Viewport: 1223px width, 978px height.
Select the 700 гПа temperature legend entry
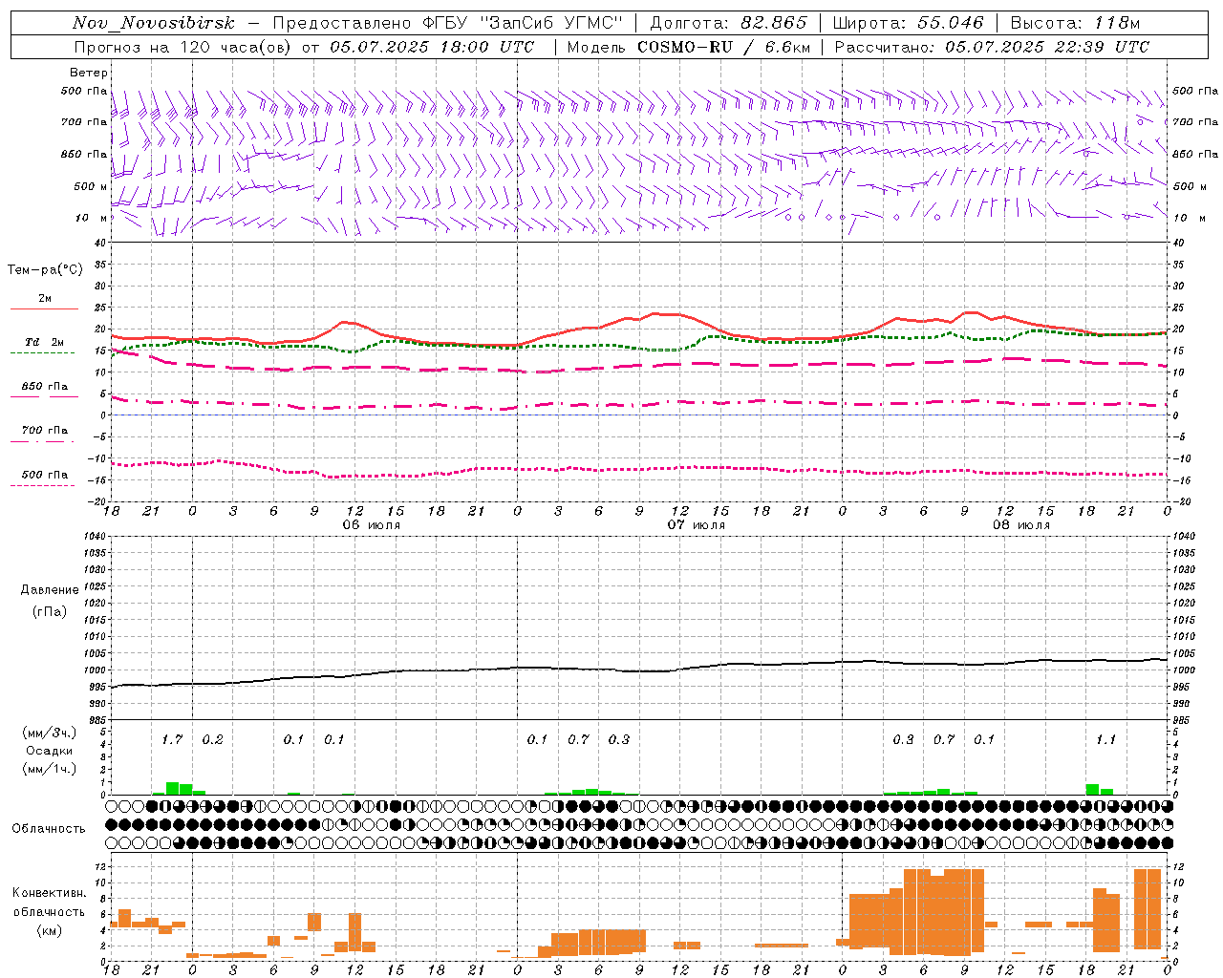[44, 431]
